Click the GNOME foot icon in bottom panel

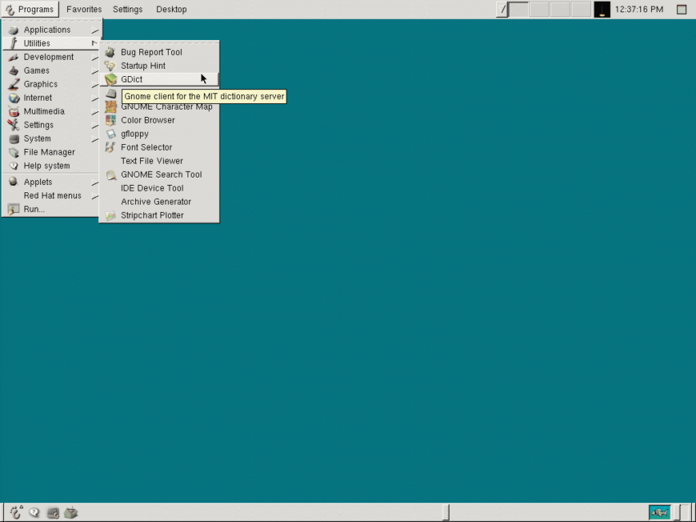click(16, 513)
